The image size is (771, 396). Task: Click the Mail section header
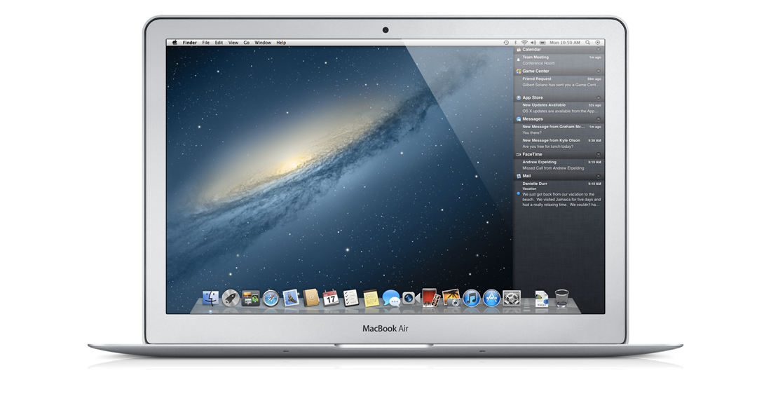[x=559, y=176]
